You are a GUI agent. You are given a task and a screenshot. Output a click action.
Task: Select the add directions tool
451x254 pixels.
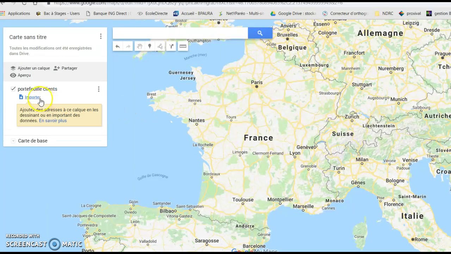pyautogui.click(x=171, y=47)
